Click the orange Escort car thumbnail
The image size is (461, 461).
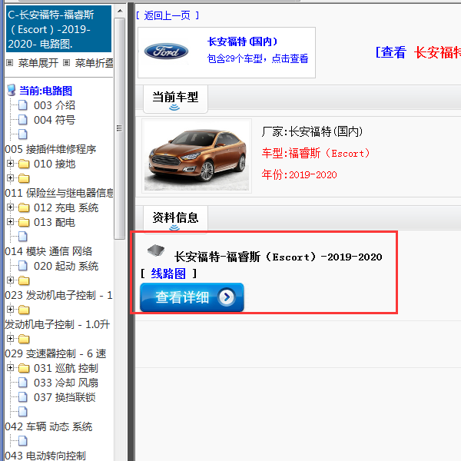(x=197, y=156)
